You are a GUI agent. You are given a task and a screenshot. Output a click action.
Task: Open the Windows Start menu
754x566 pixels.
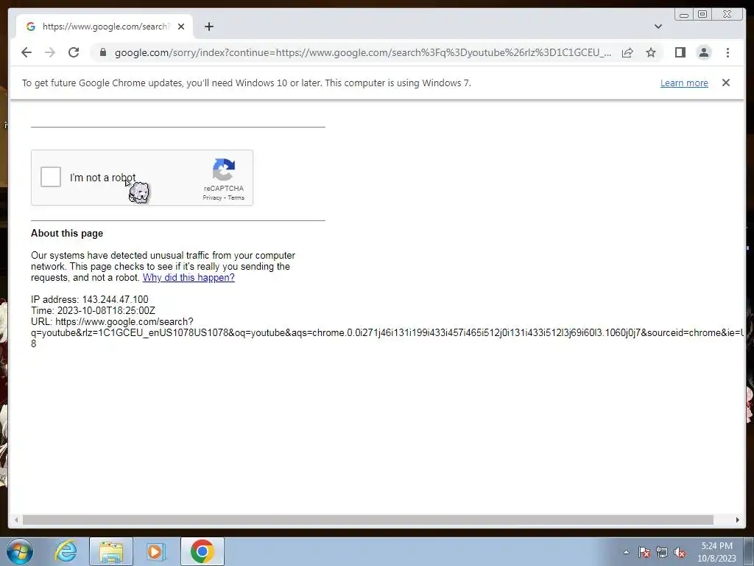click(20, 551)
